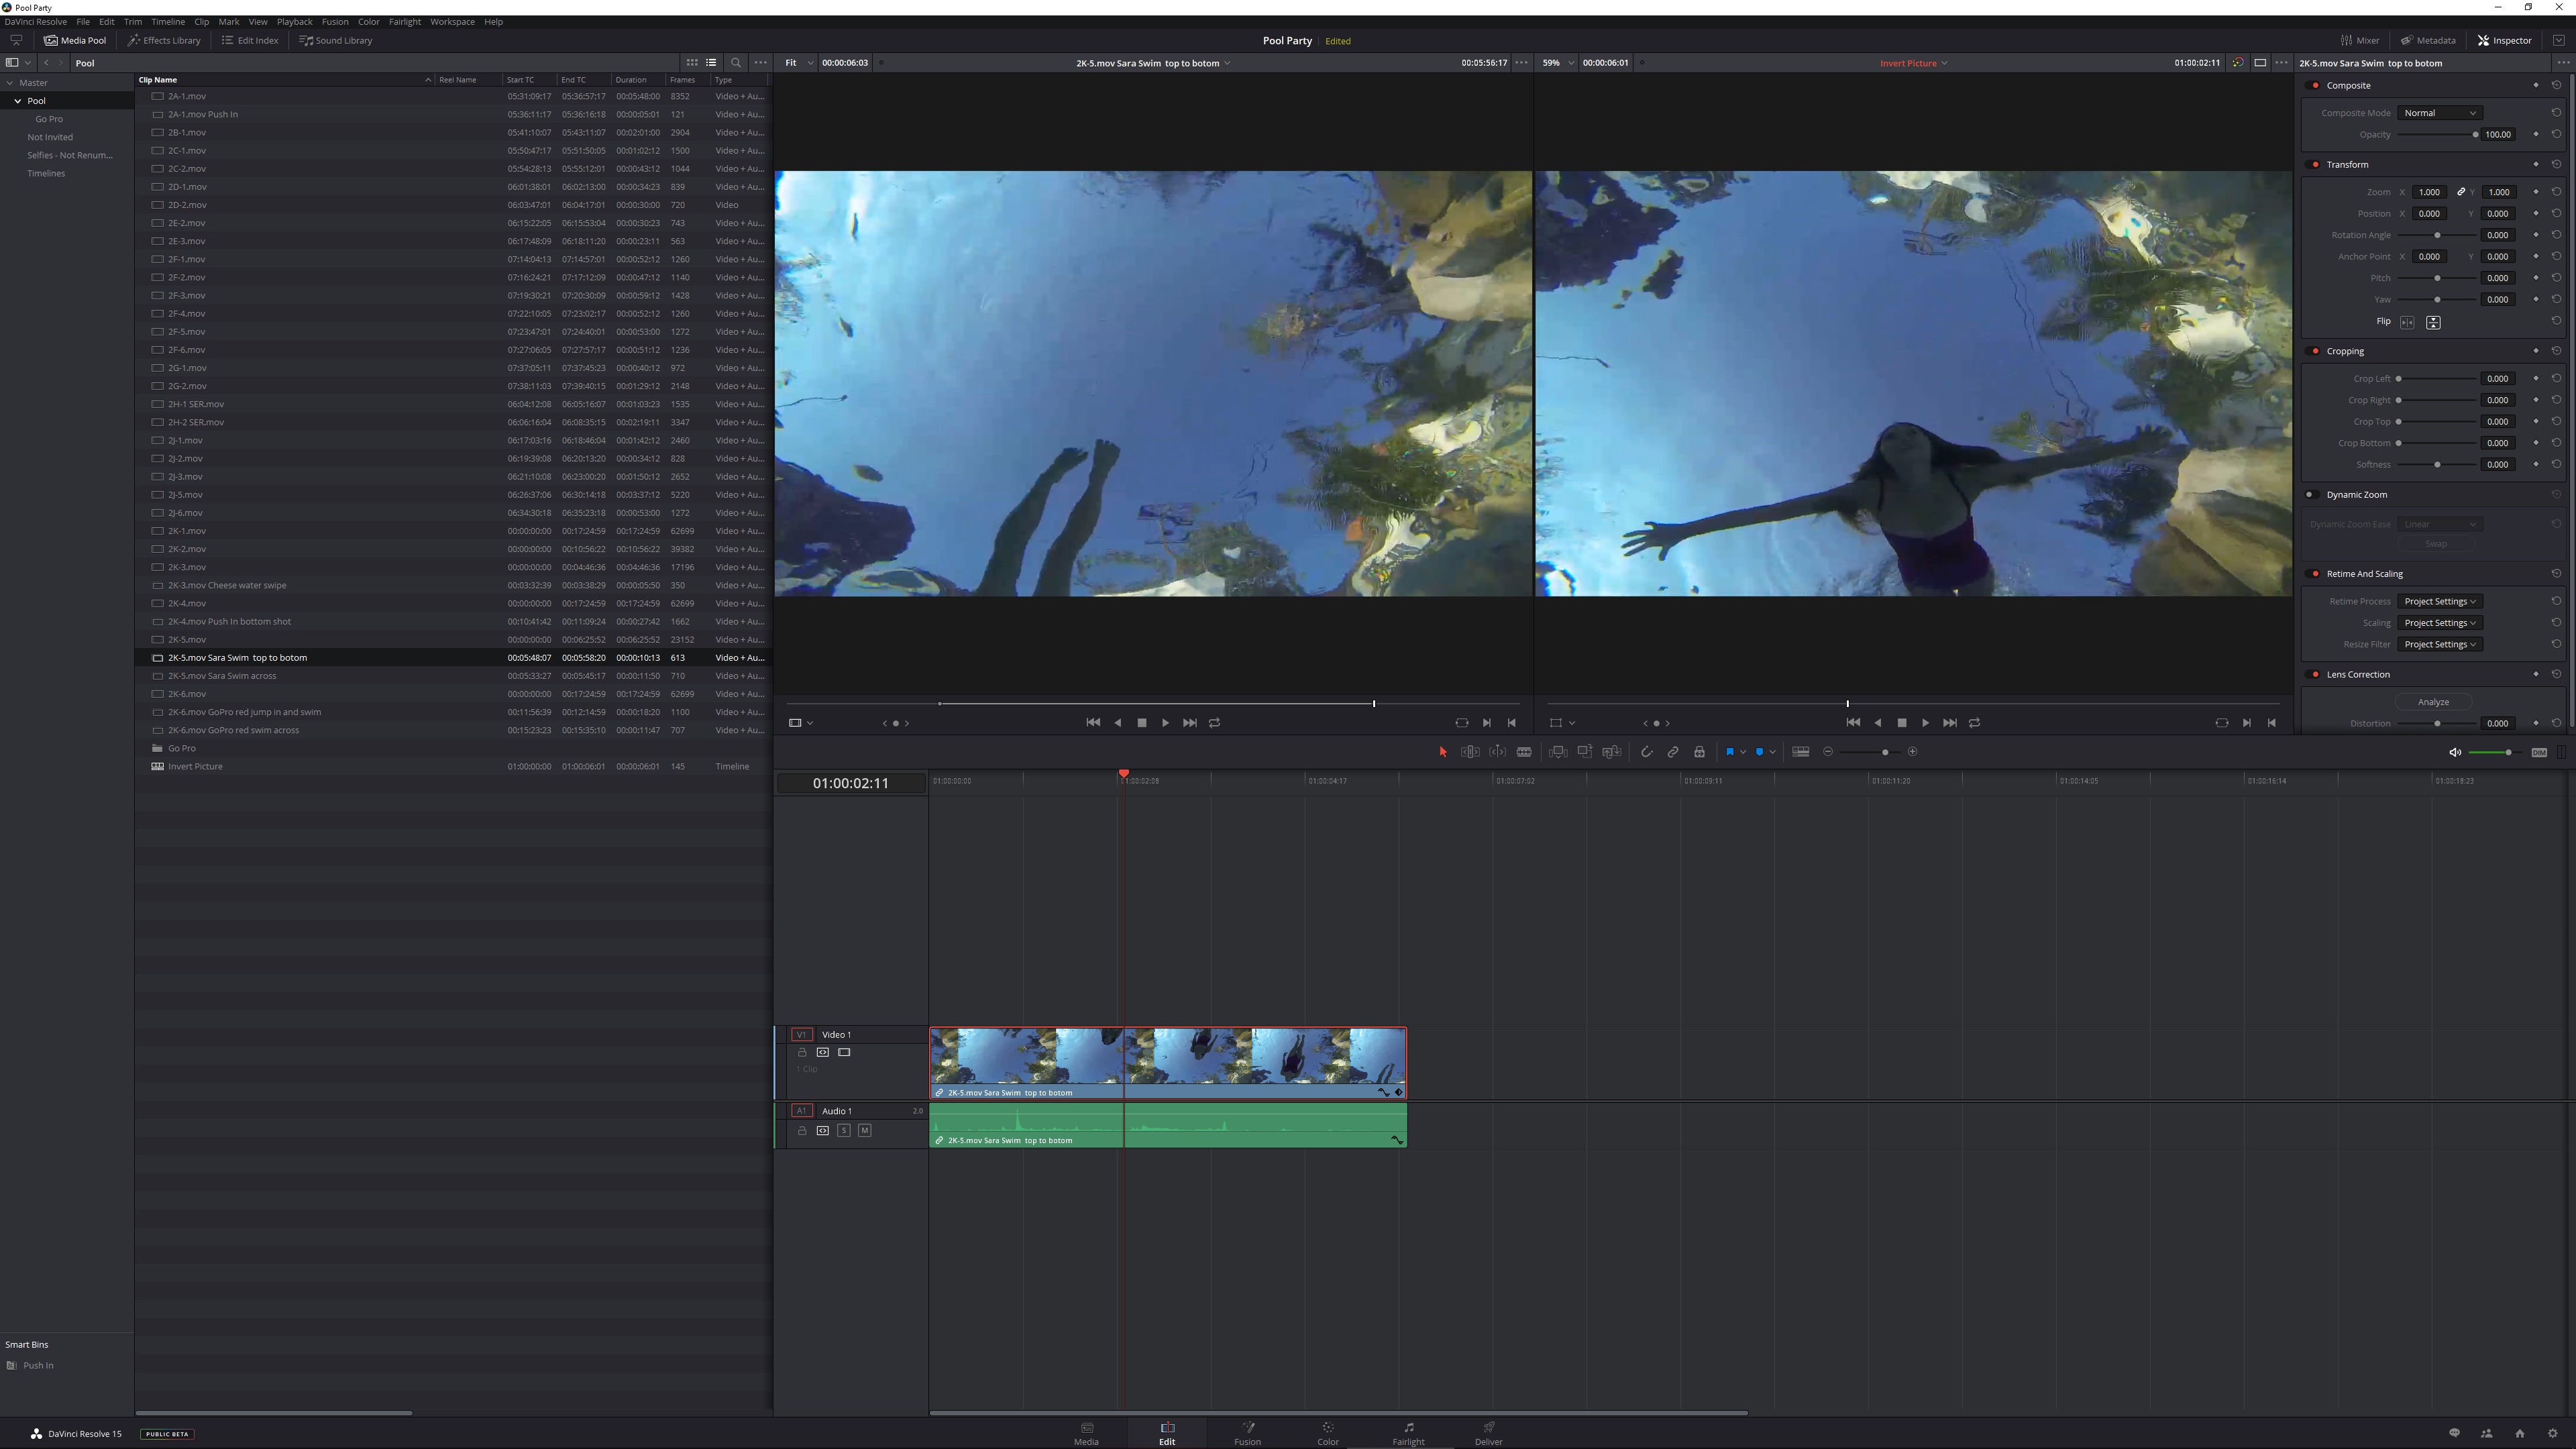2576x1449 pixels.
Task: Switch to the Fusion page tab
Action: [x=1247, y=1433]
